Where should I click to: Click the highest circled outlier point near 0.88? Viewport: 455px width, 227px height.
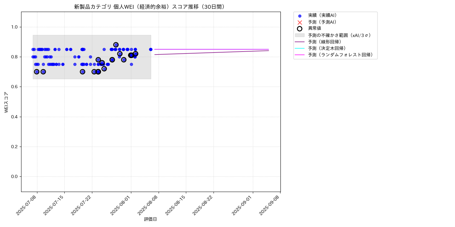116,45
